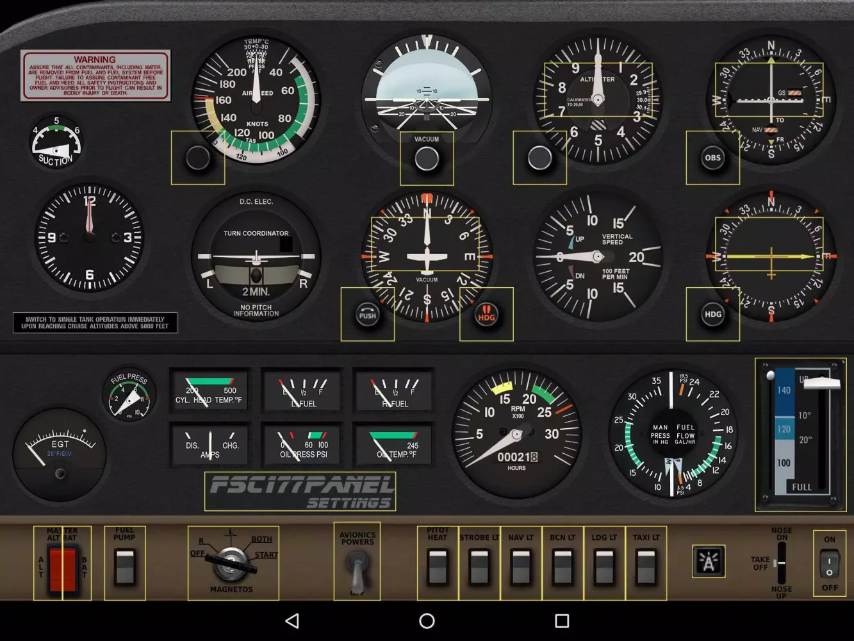Click the panel light icon button
This screenshot has width=854, height=641.
(x=709, y=561)
